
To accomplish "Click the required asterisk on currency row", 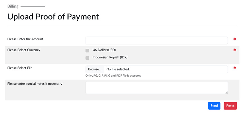I will pos(235,50).
